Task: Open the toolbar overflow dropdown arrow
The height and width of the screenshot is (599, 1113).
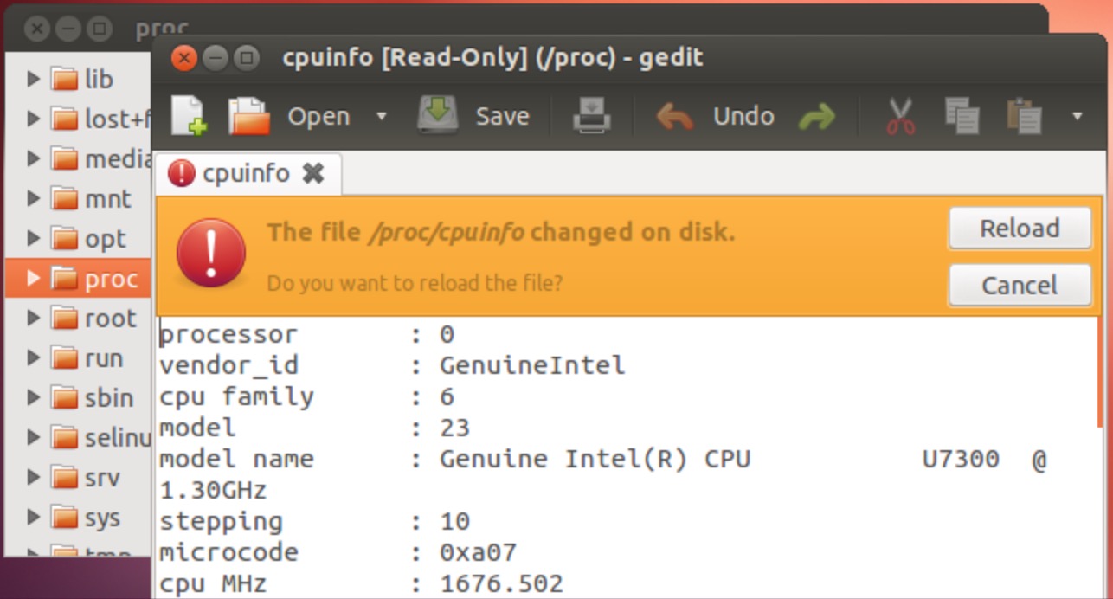Action: tap(1078, 116)
